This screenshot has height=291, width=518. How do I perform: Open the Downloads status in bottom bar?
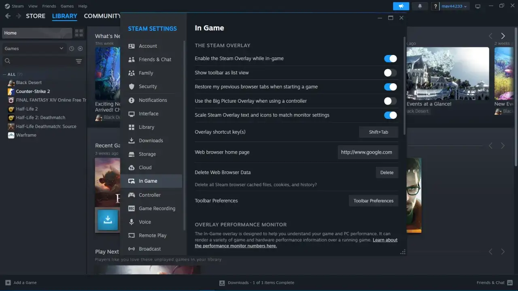coord(257,283)
